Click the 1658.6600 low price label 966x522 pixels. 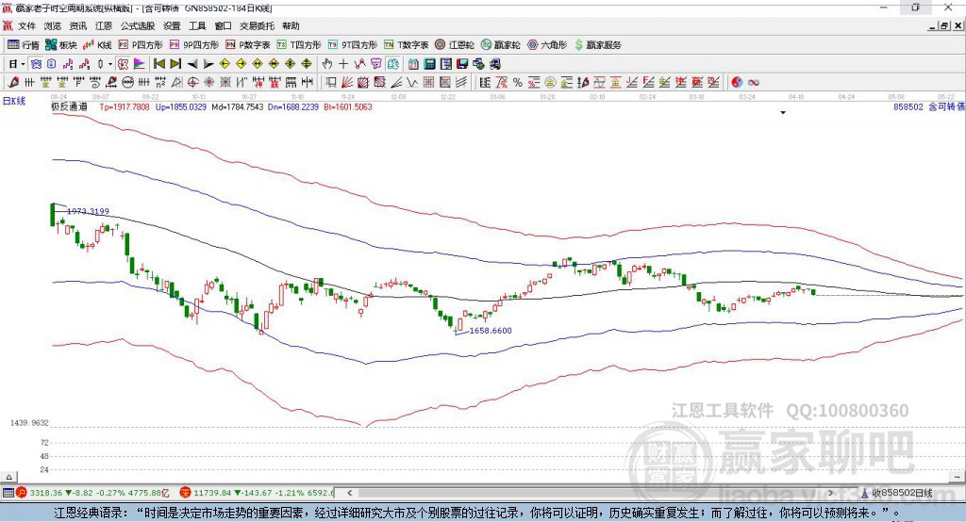(x=491, y=331)
